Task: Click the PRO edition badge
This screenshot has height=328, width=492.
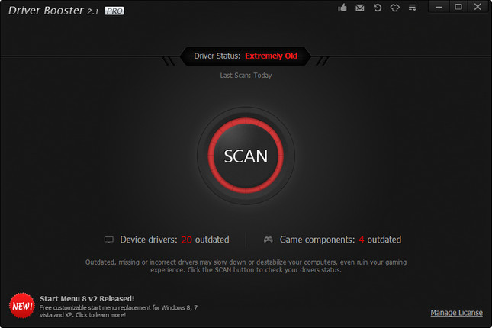Action: [x=114, y=11]
